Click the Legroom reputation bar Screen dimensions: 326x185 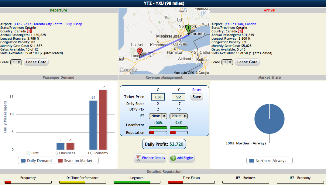click(x=137, y=182)
